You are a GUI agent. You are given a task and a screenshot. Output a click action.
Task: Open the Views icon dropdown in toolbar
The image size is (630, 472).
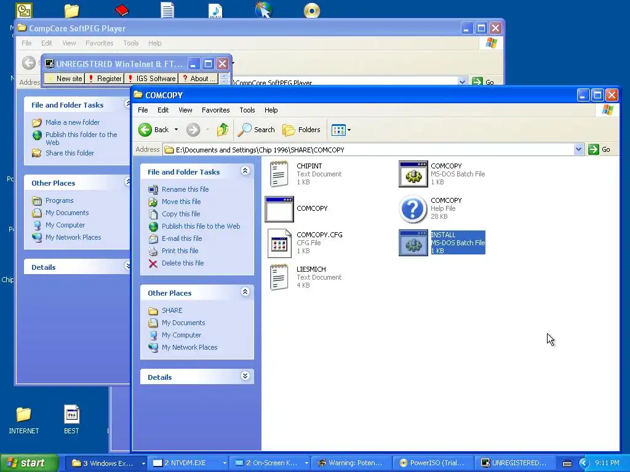(341, 130)
